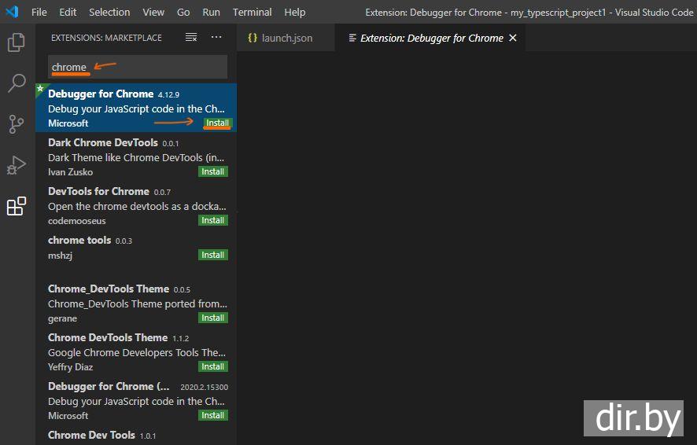The height and width of the screenshot is (445, 697).
Task: Install Chrome DevTools Theme by Yeffry Diaz
Action: [212, 366]
